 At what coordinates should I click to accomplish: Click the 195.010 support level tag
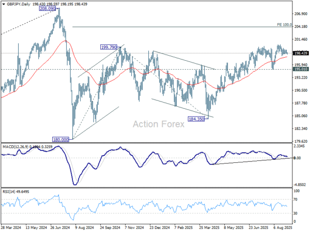[x=301, y=69]
